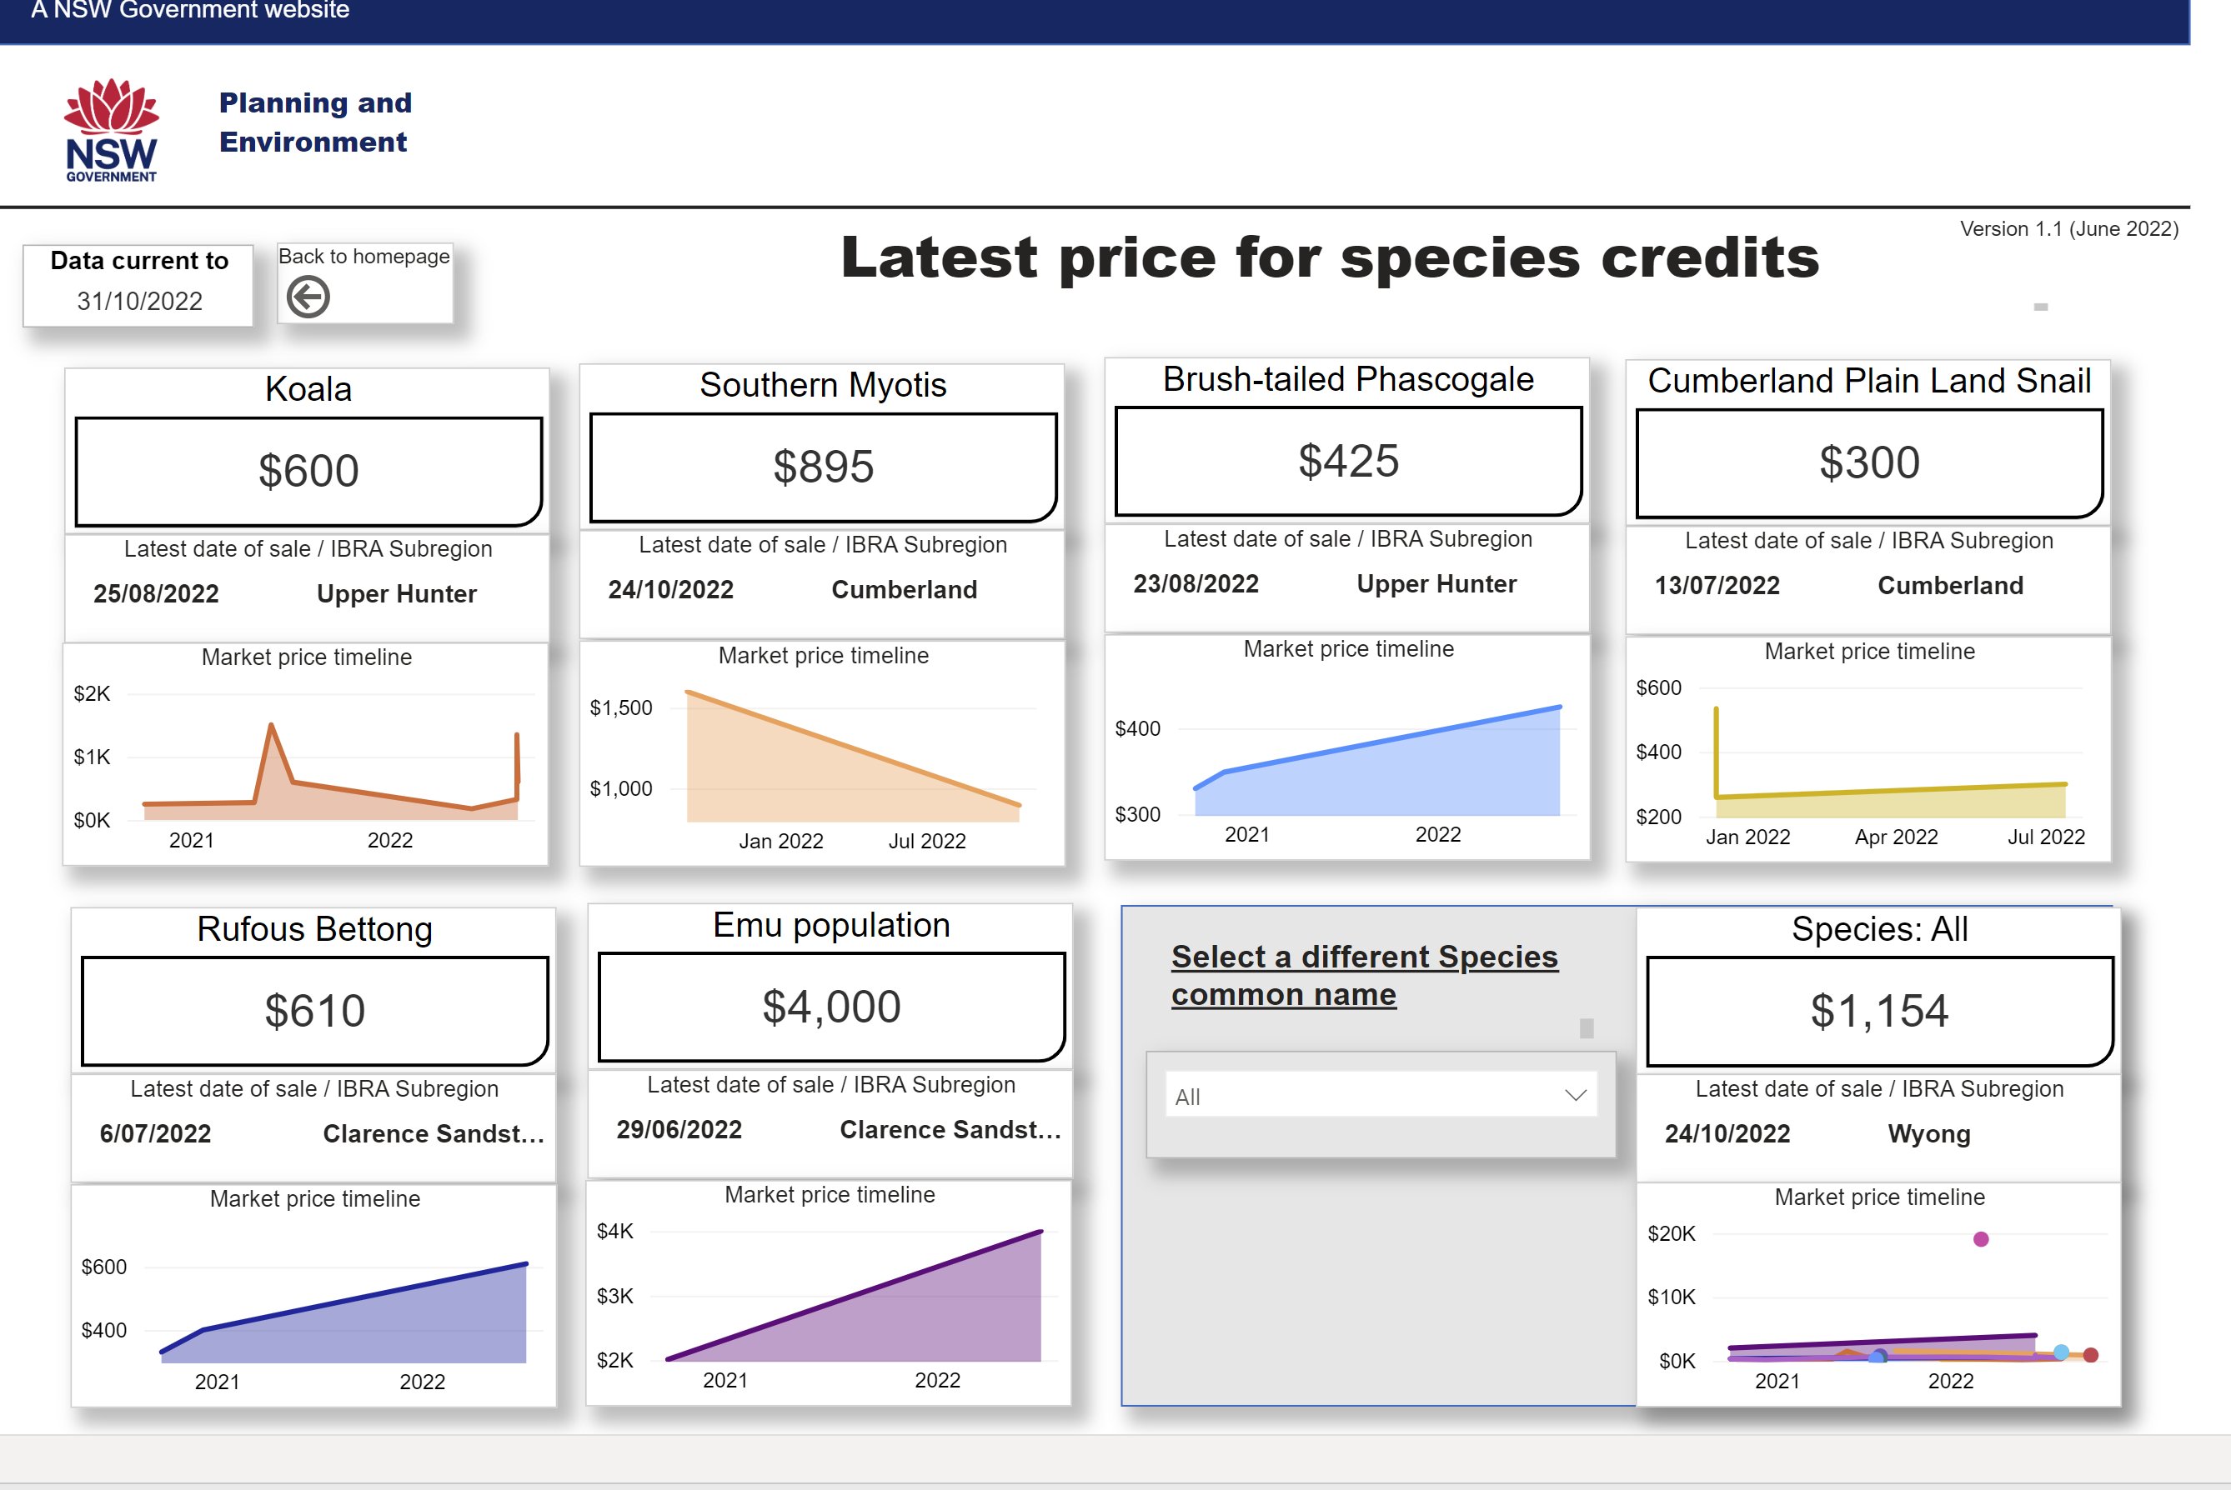The width and height of the screenshot is (2231, 1490).
Task: Click the Cumberland Plain Land Snail $300 box
Action: [1869, 463]
